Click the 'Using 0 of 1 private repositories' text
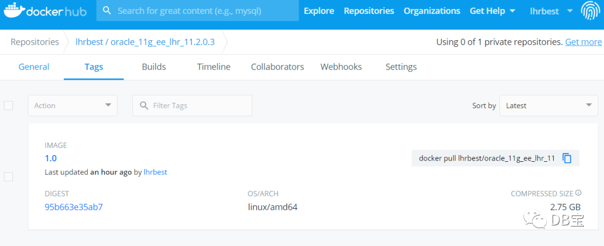The width and height of the screenshot is (604, 246). tap(499, 42)
